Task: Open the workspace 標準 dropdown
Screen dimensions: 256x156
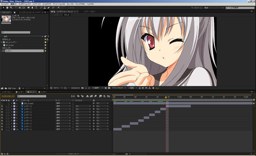Action: click(x=214, y=8)
